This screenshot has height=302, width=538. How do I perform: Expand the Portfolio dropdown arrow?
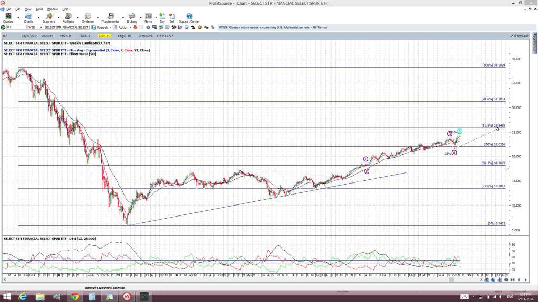pos(78,17)
